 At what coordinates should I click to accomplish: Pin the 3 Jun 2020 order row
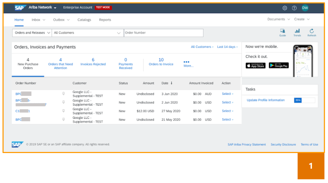pyautogui.click(x=64, y=93)
